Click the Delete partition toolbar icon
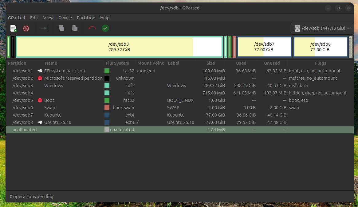The image size is (358, 207). coord(26,29)
